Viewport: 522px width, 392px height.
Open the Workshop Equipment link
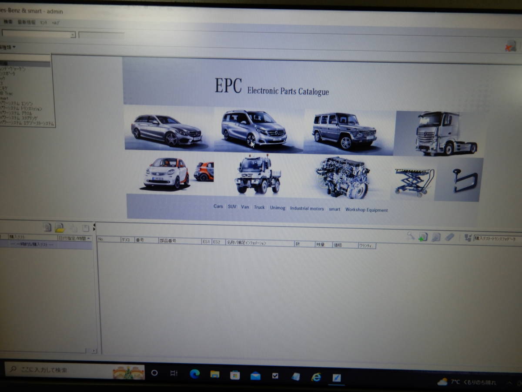click(366, 210)
